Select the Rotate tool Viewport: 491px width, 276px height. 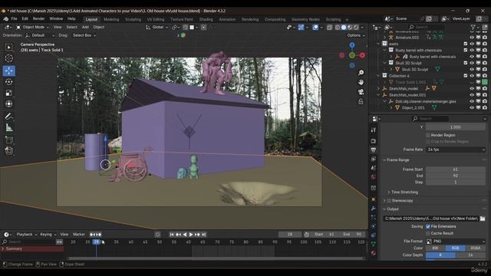pos(8,82)
